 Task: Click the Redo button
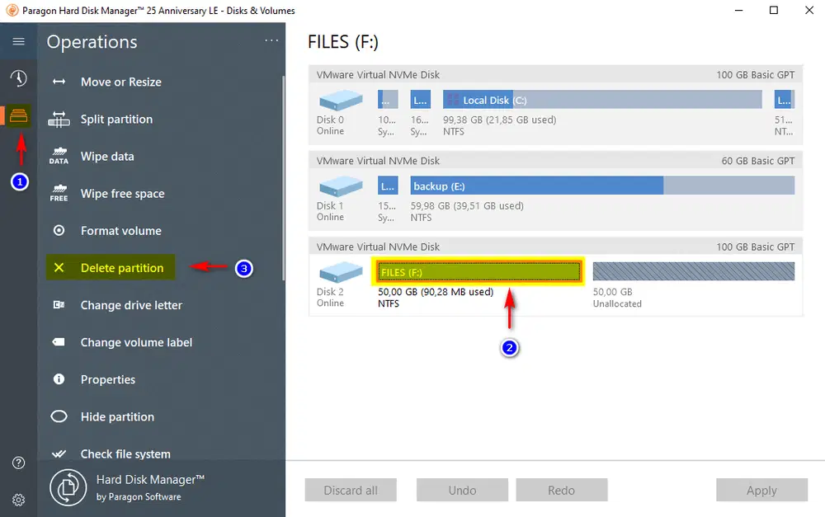point(561,490)
